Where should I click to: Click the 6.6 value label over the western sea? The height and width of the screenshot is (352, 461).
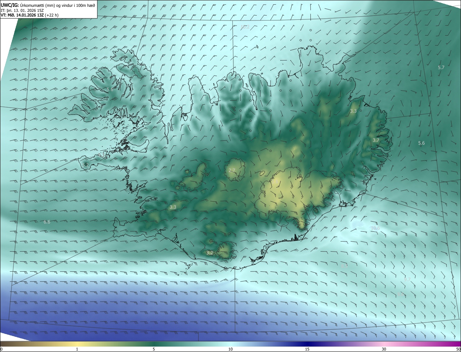[x=47, y=222]
